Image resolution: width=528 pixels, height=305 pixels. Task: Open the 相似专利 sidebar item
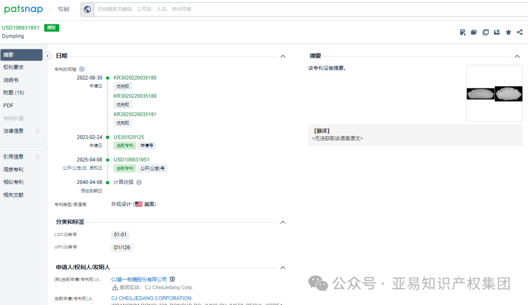pos(14,182)
